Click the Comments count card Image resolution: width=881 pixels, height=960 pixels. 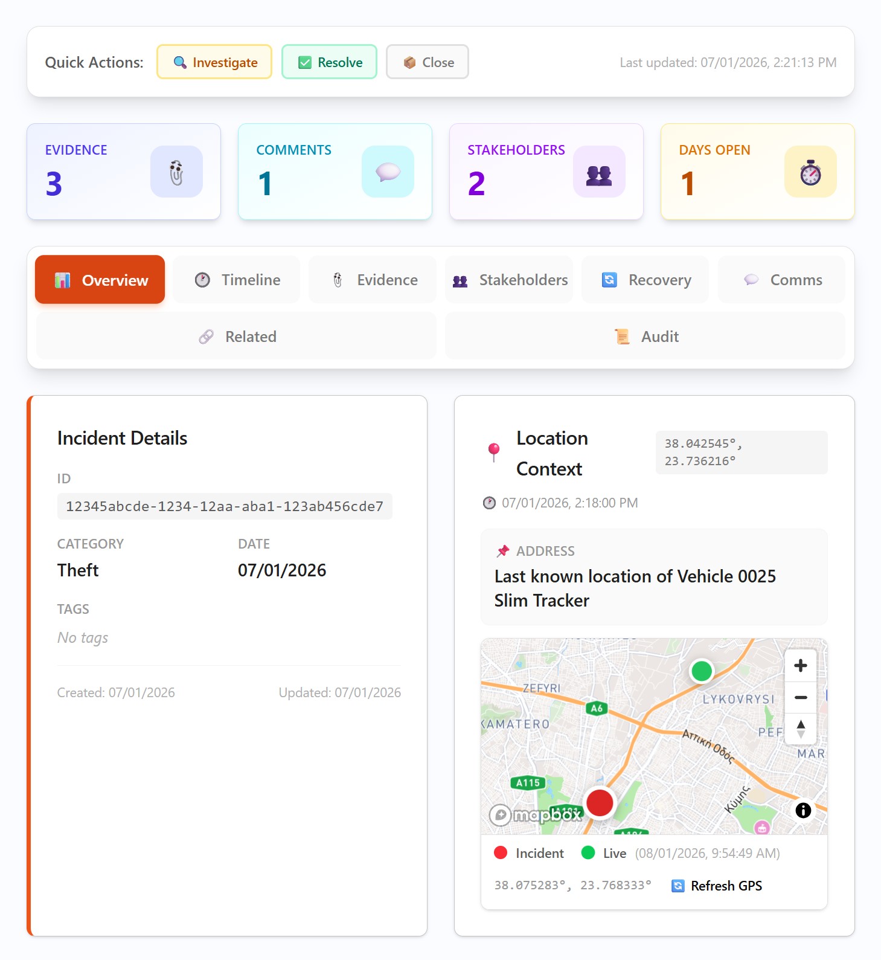335,172
